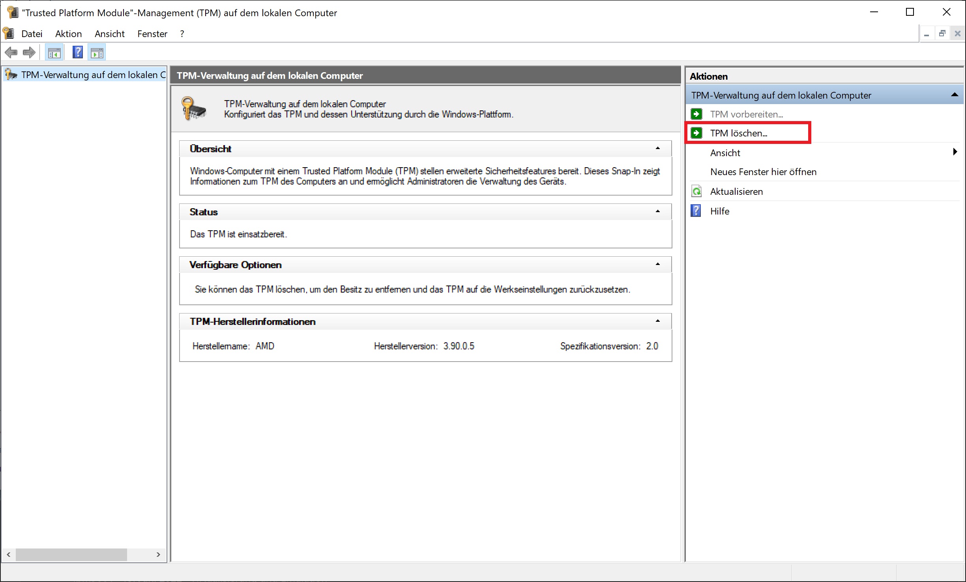Open the Fenster menu
966x582 pixels.
tap(152, 34)
